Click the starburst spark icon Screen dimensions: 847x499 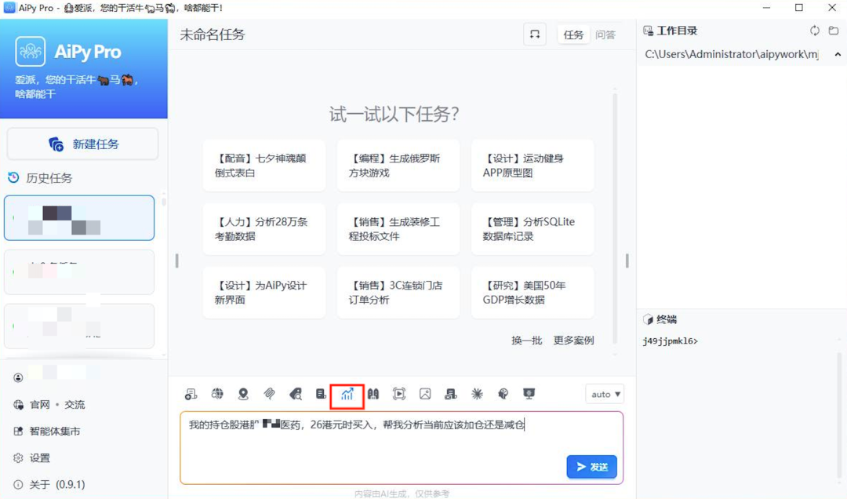[477, 394]
